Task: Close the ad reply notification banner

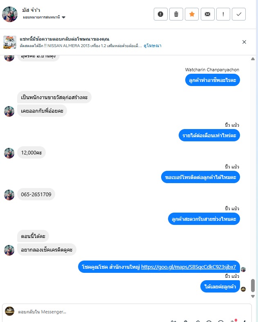Action: point(244,42)
